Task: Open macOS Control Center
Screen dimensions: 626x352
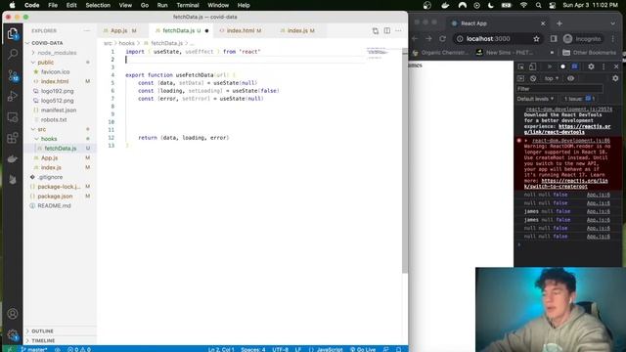Action: click(552, 5)
